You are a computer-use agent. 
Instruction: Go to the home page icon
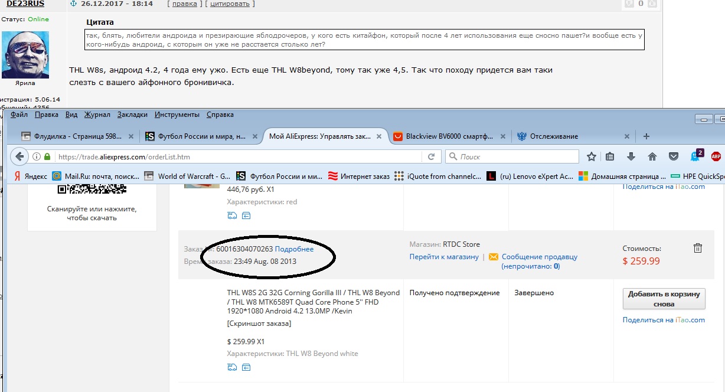[652, 156]
